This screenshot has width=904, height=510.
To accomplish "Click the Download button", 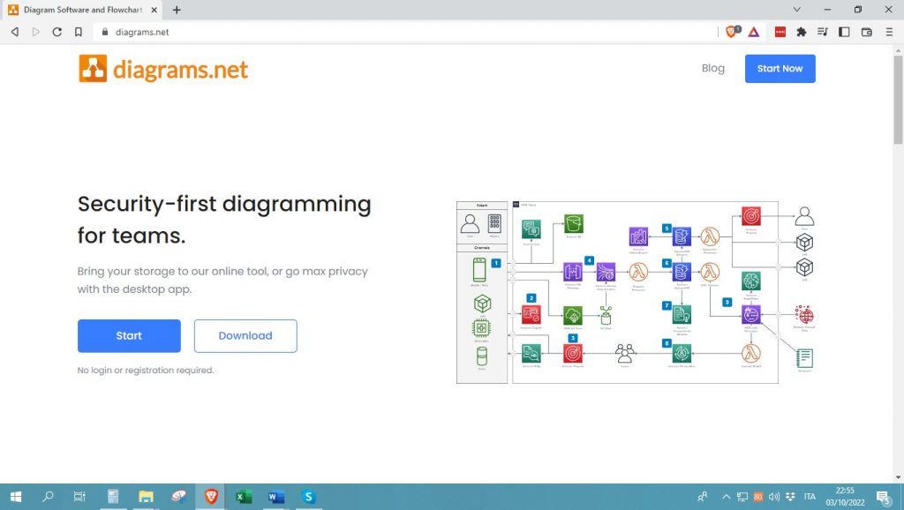I will click(245, 335).
